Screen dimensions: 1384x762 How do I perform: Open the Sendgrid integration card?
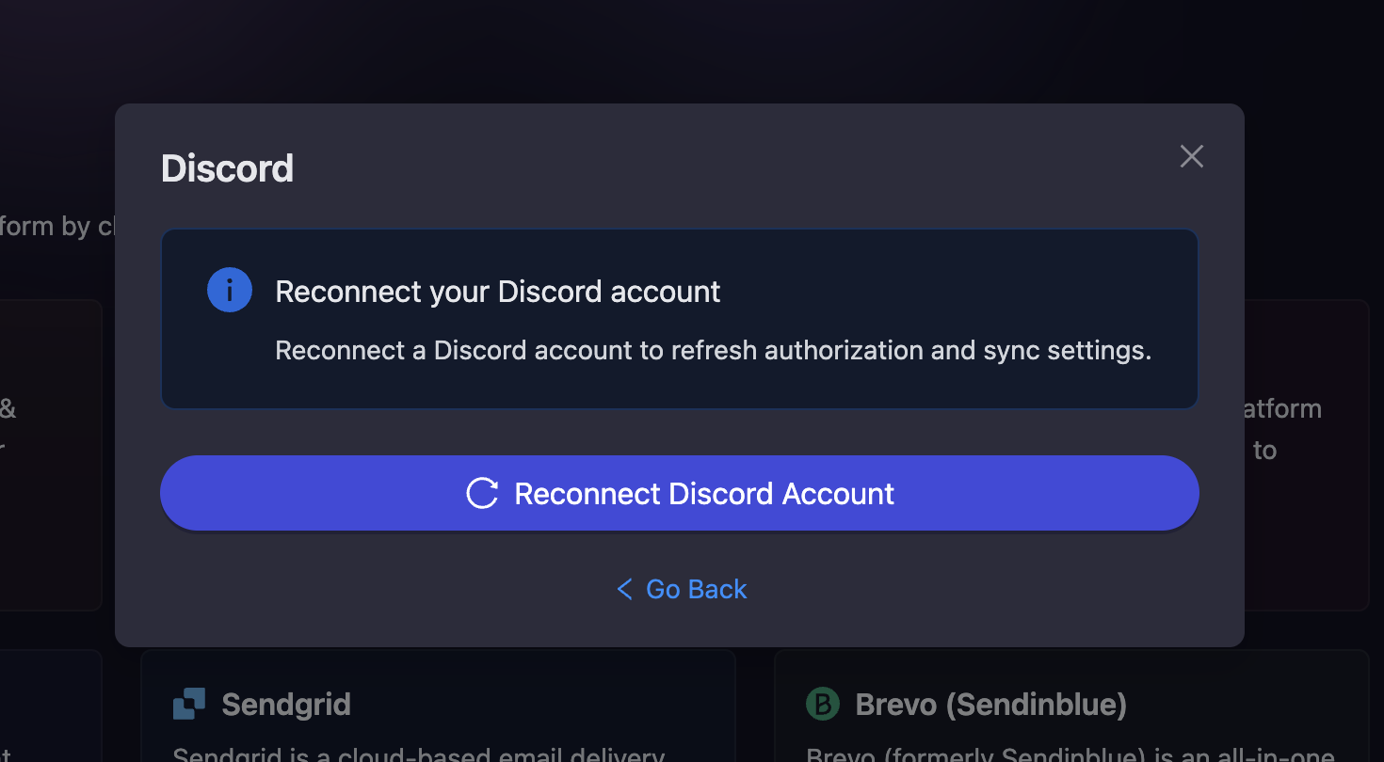tap(438, 715)
